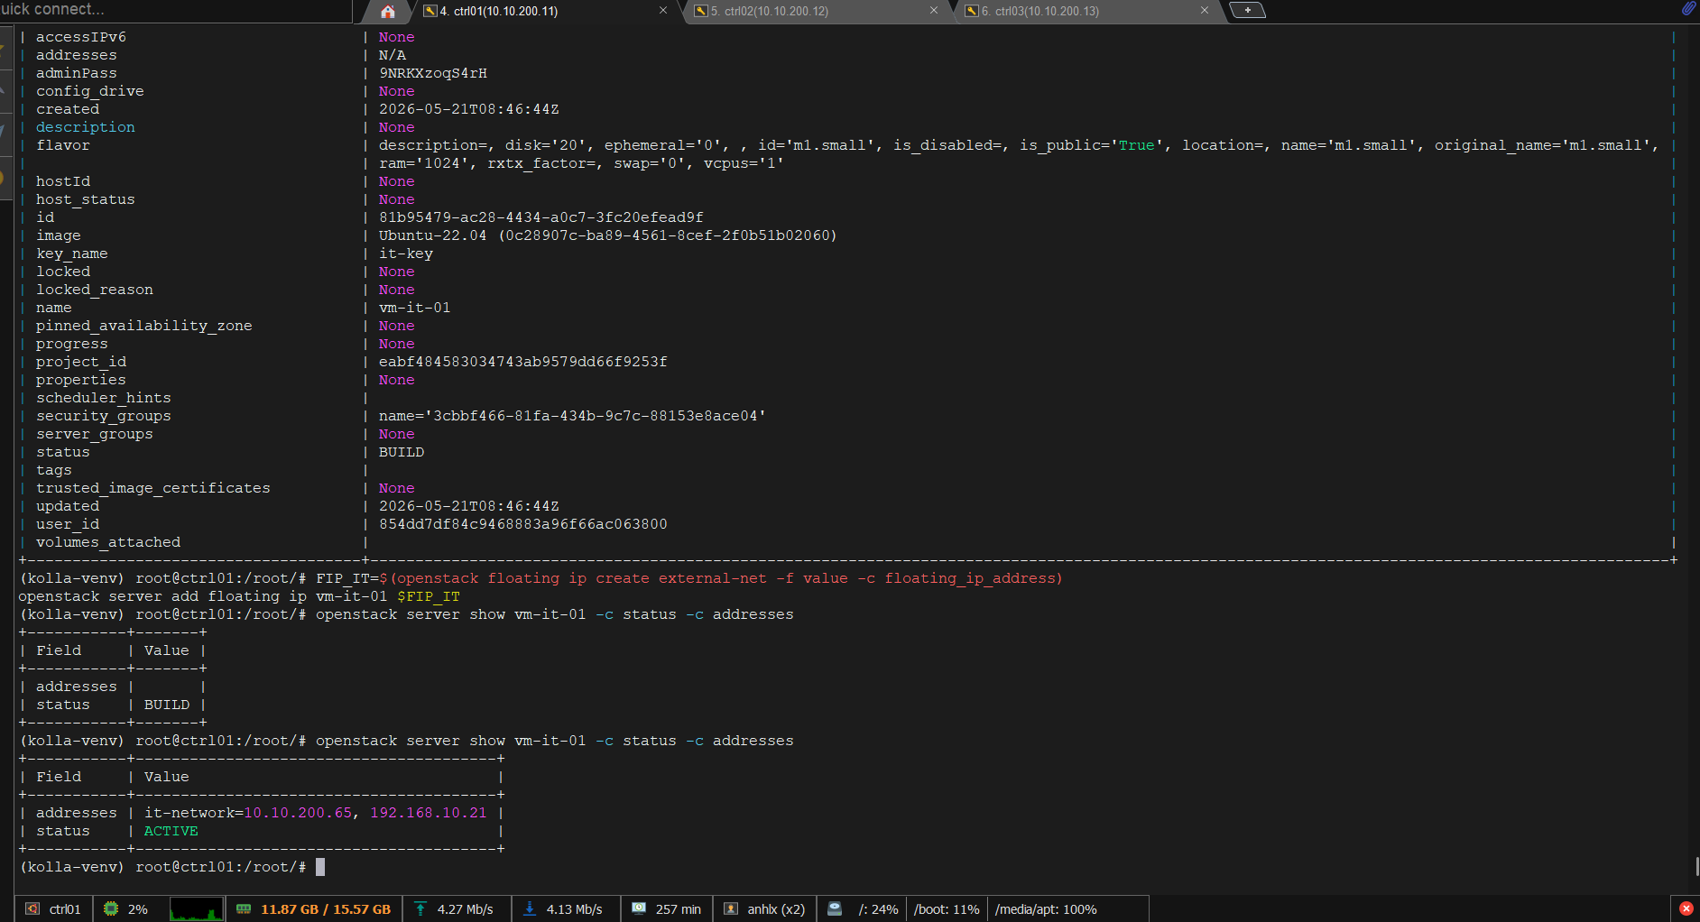Screen dimensions: 1700x922
Task: Click the RAM memory icon in status bar
Action: pos(244,908)
